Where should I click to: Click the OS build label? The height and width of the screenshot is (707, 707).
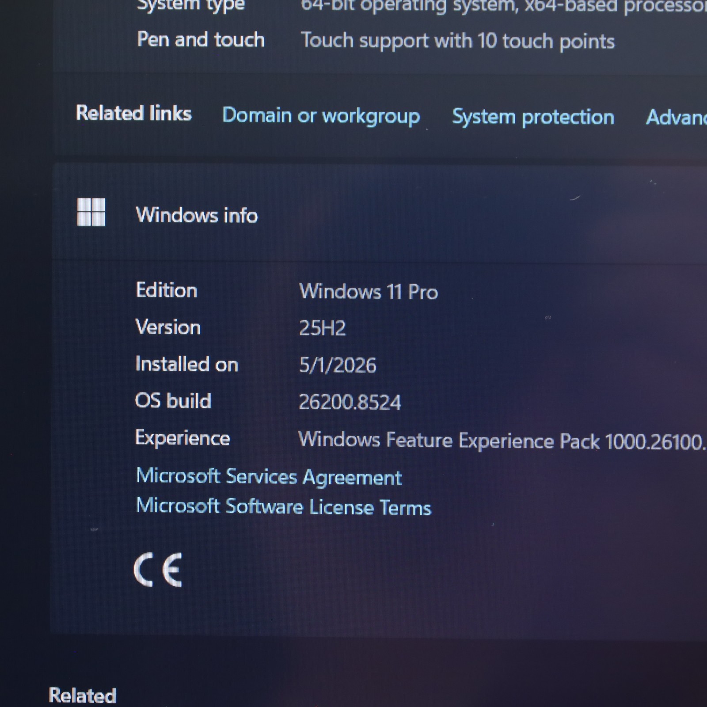(173, 401)
